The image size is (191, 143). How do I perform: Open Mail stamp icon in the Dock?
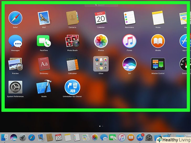tap(41, 137)
